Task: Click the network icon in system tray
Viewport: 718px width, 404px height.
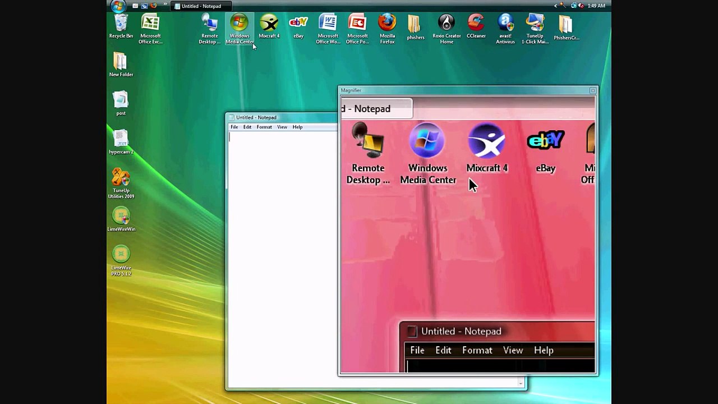Action: 573,6
